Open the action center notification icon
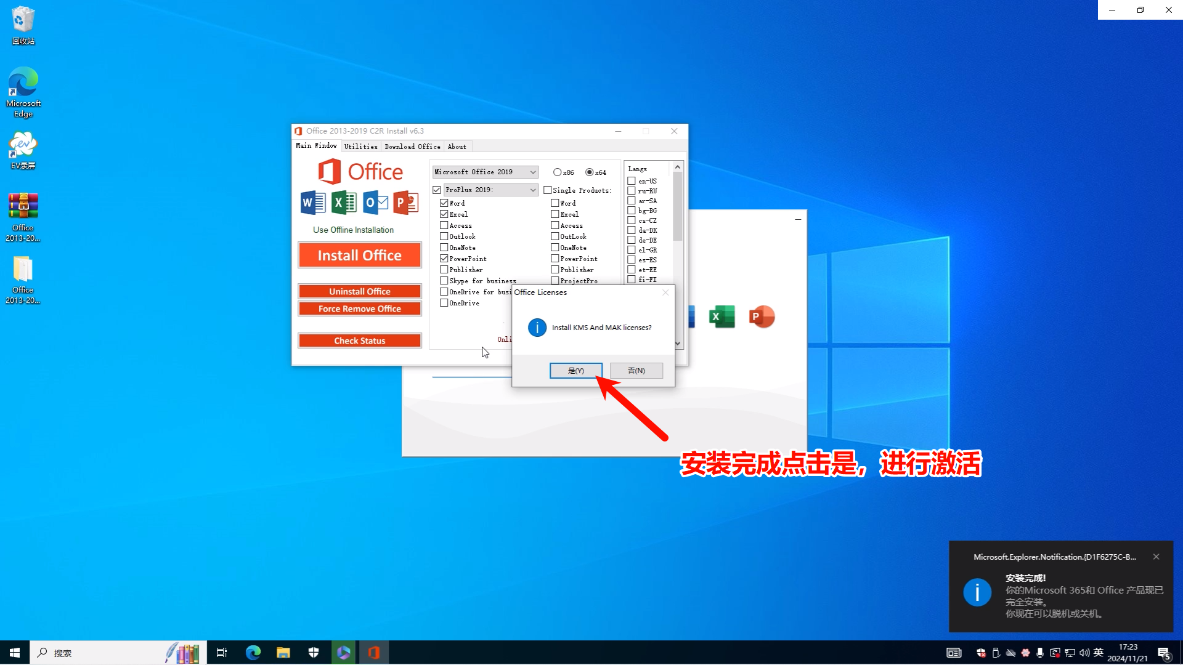 click(1165, 653)
